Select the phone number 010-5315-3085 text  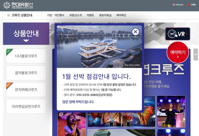tap(87, 95)
